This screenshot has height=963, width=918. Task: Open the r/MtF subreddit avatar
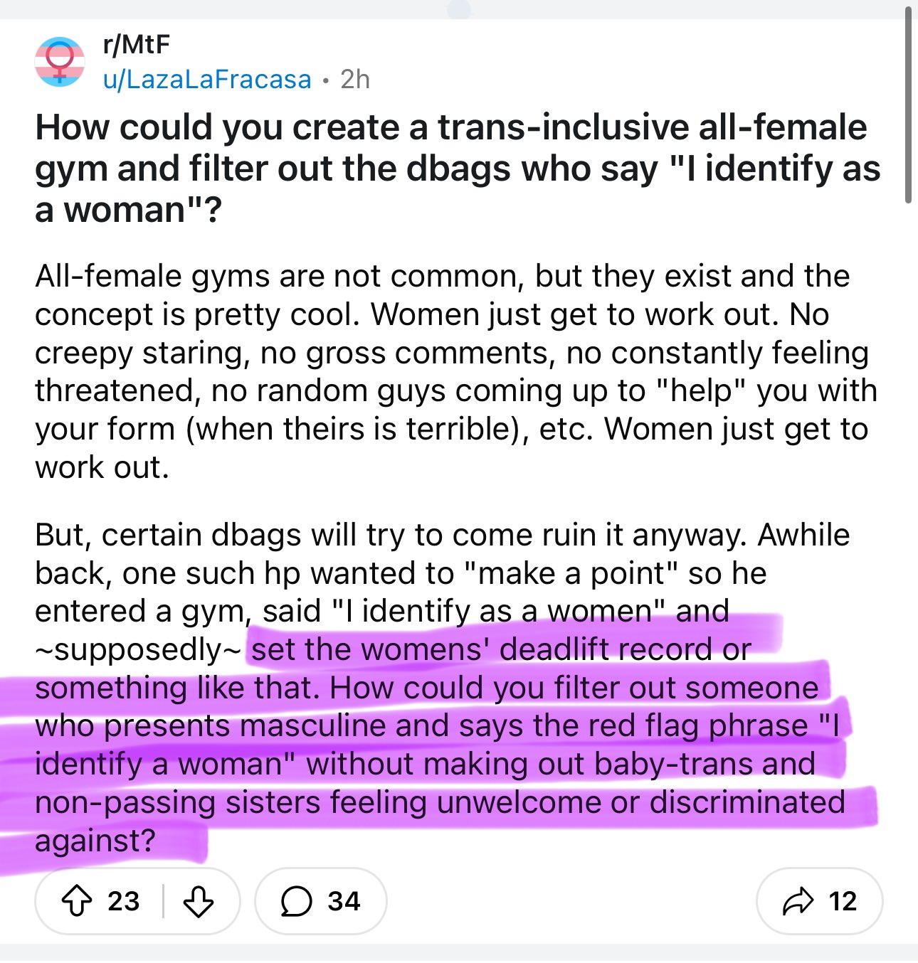tap(60, 62)
